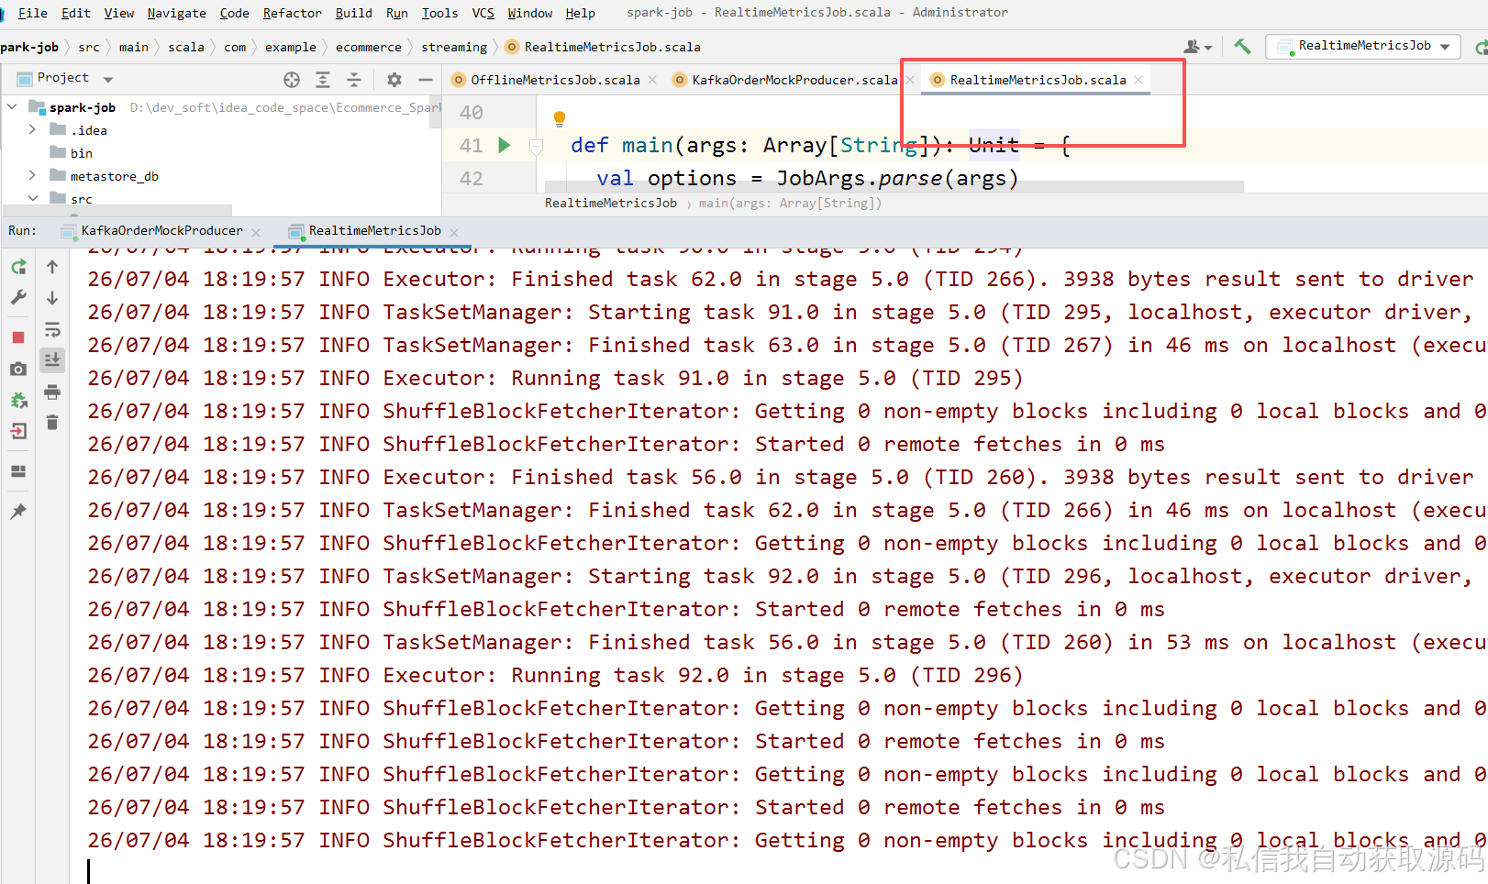This screenshot has width=1488, height=884.
Task: Open the Help menu
Action: tap(580, 13)
